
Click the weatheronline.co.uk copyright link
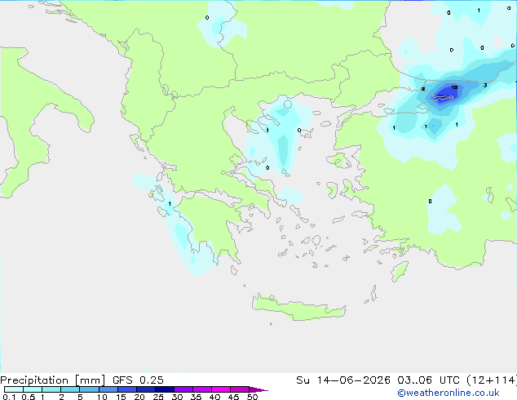449,393
